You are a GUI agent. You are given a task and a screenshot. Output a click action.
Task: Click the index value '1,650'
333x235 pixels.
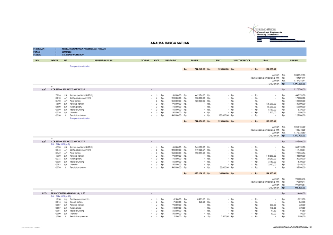[58, 156]
